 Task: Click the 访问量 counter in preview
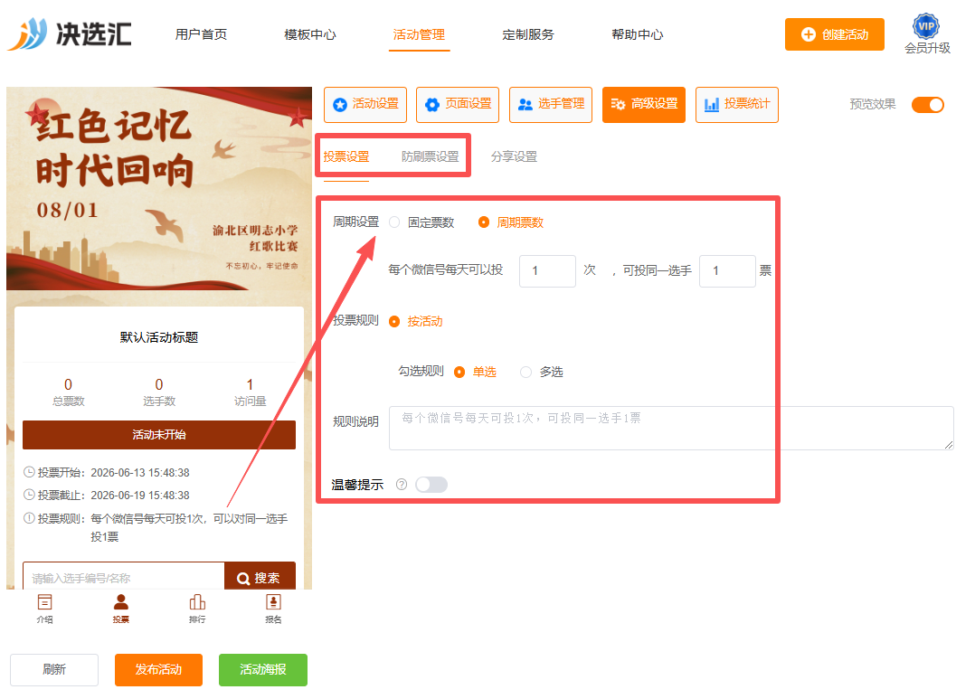point(250,392)
